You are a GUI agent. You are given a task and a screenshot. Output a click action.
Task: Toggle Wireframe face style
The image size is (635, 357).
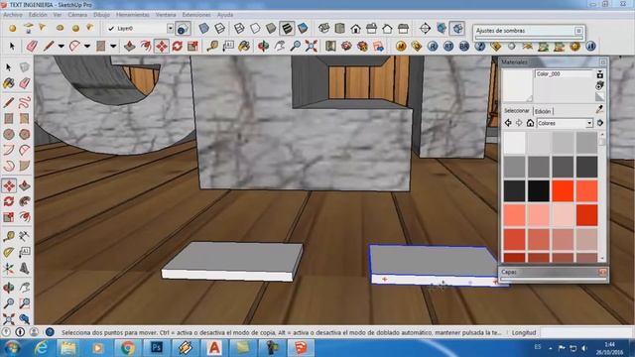[x=239, y=29]
